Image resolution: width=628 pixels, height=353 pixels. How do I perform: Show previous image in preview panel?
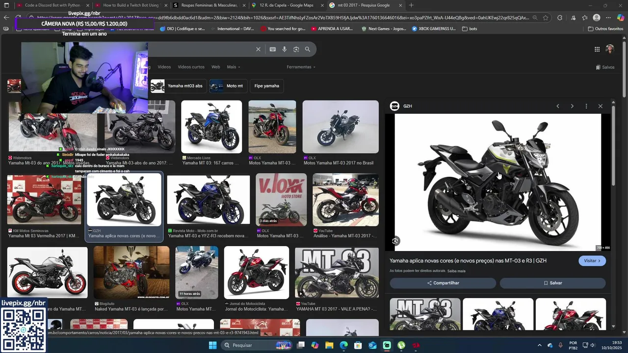557,106
